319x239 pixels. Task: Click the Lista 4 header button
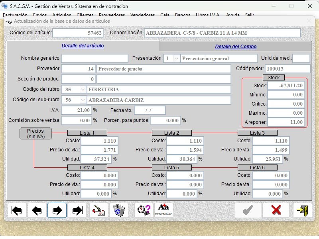(x=87, y=168)
